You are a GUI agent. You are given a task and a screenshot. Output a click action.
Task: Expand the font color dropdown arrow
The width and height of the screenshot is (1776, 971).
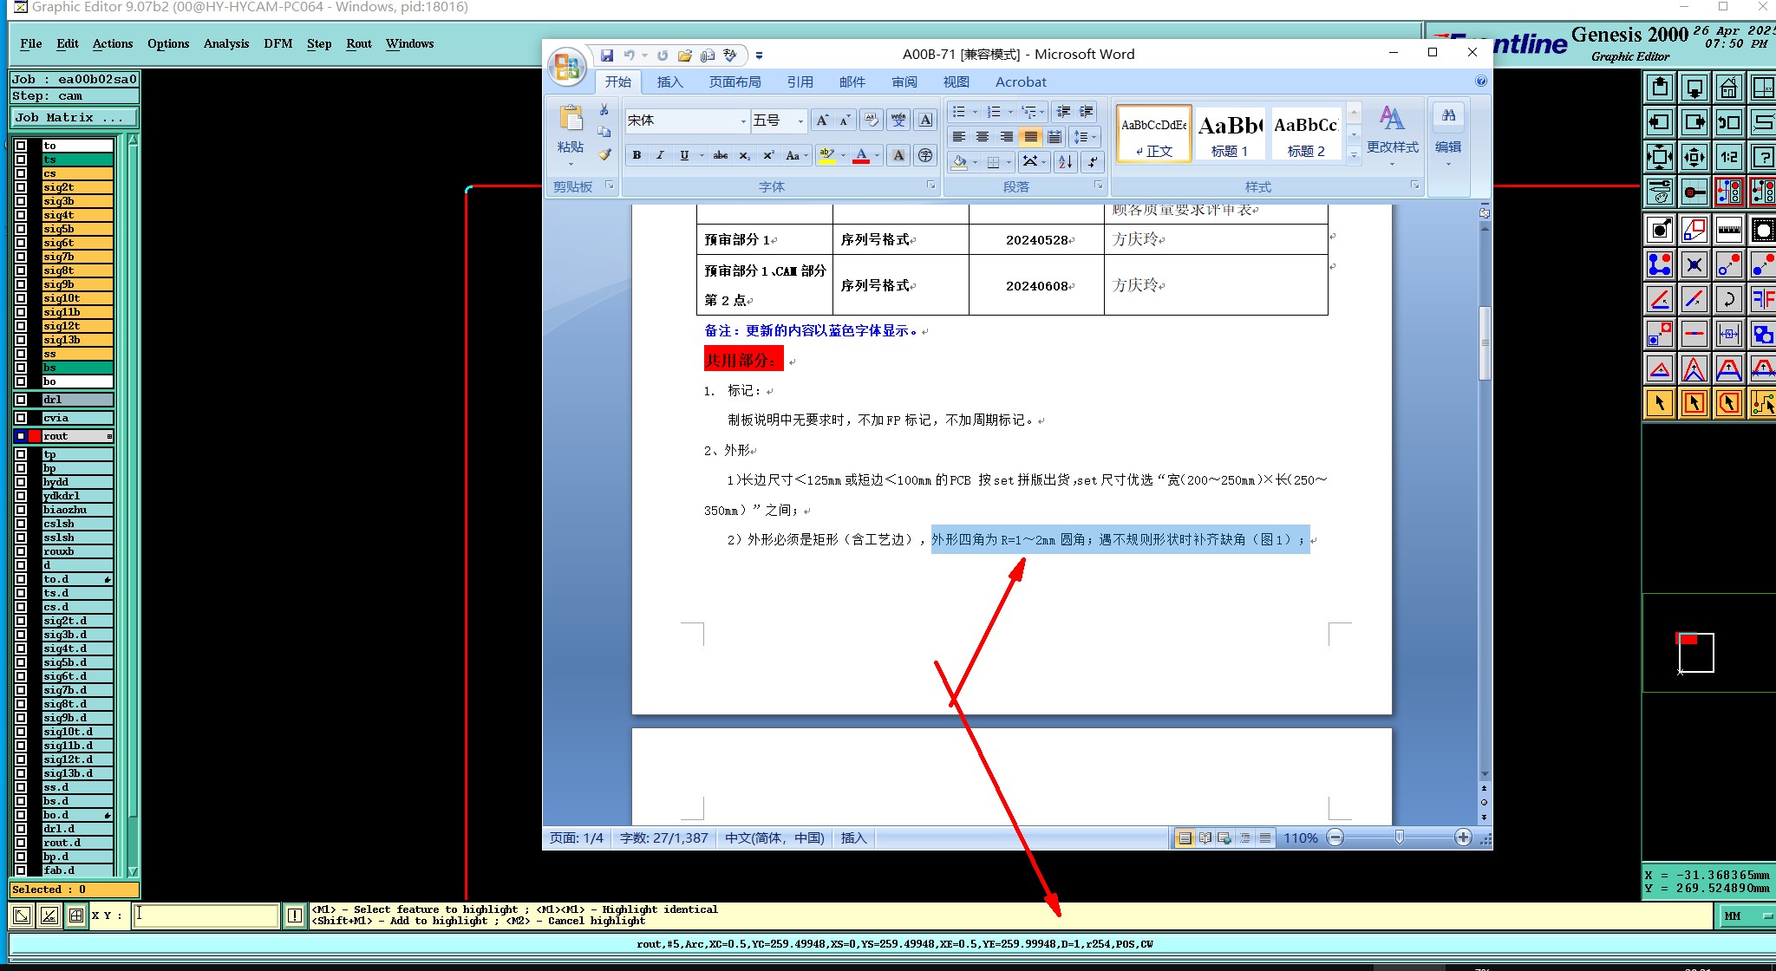pyautogui.click(x=878, y=156)
